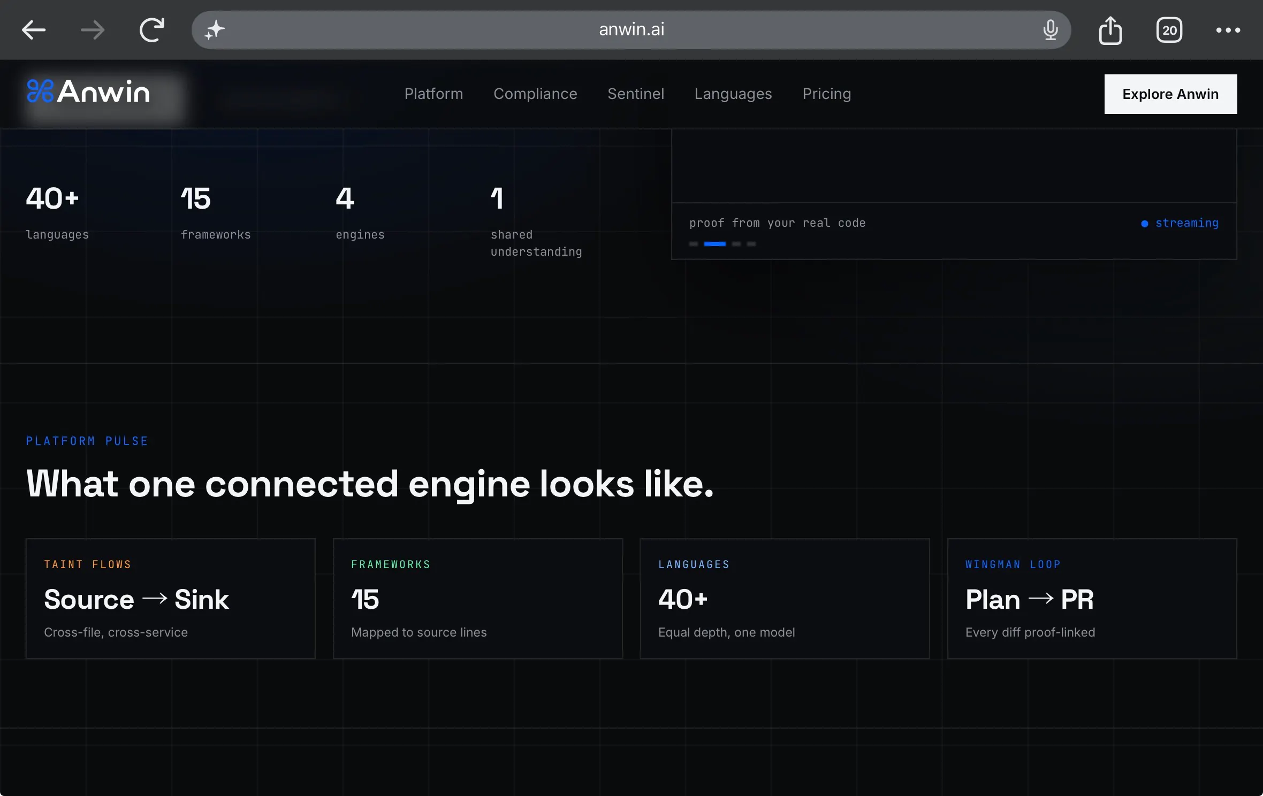Click the 'shared understanding' stat label

(536, 243)
